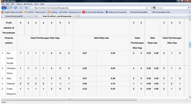Open the list all tabs dropdown

point(190,16)
